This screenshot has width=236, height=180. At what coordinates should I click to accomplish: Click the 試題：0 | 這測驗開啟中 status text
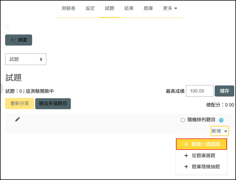[30, 91]
